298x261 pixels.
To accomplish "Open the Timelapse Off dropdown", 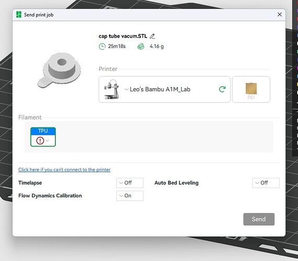I will click(130, 183).
